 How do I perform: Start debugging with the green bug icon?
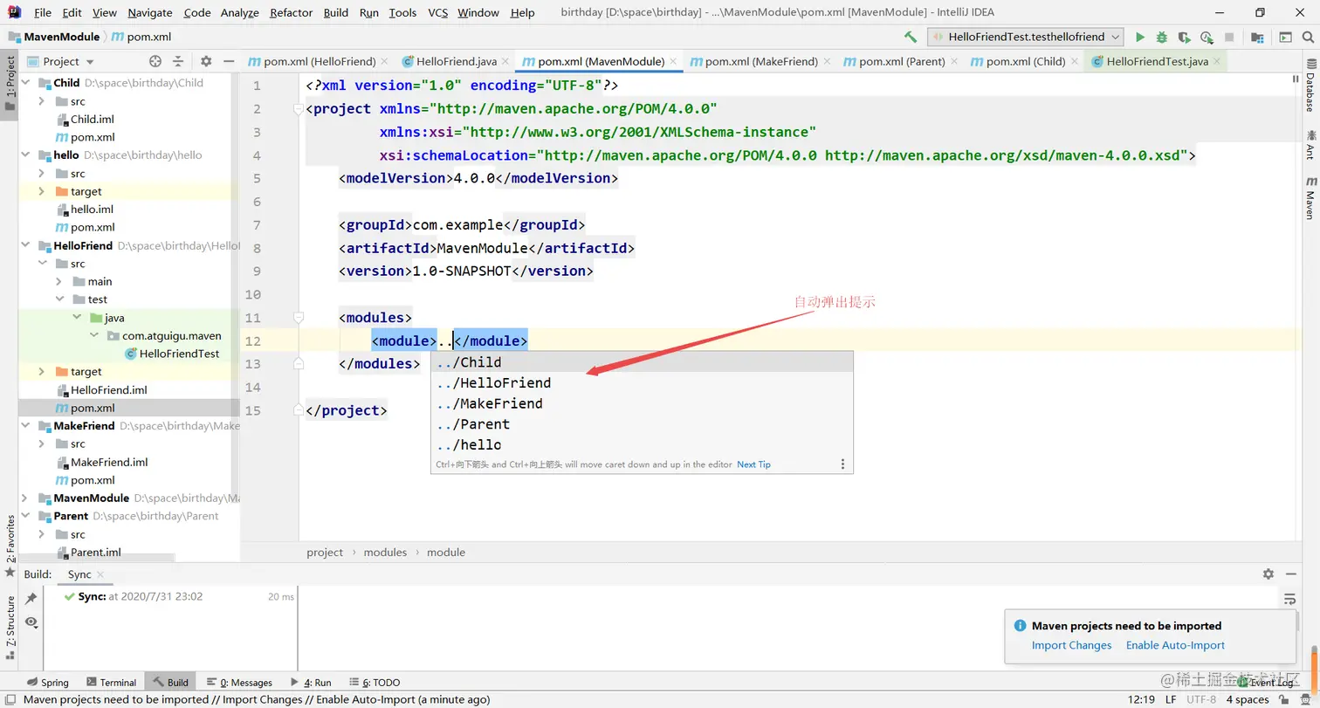[1162, 38]
